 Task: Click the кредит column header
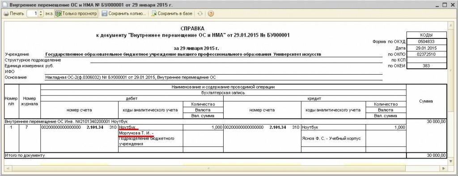click(x=314, y=99)
